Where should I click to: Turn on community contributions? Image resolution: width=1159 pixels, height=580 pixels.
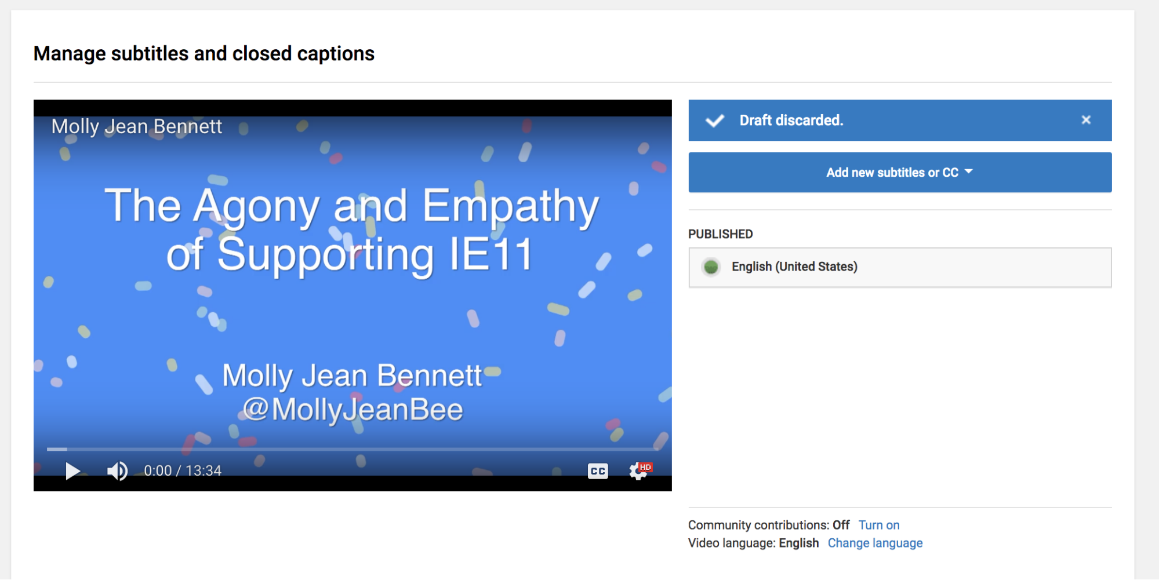tap(879, 525)
